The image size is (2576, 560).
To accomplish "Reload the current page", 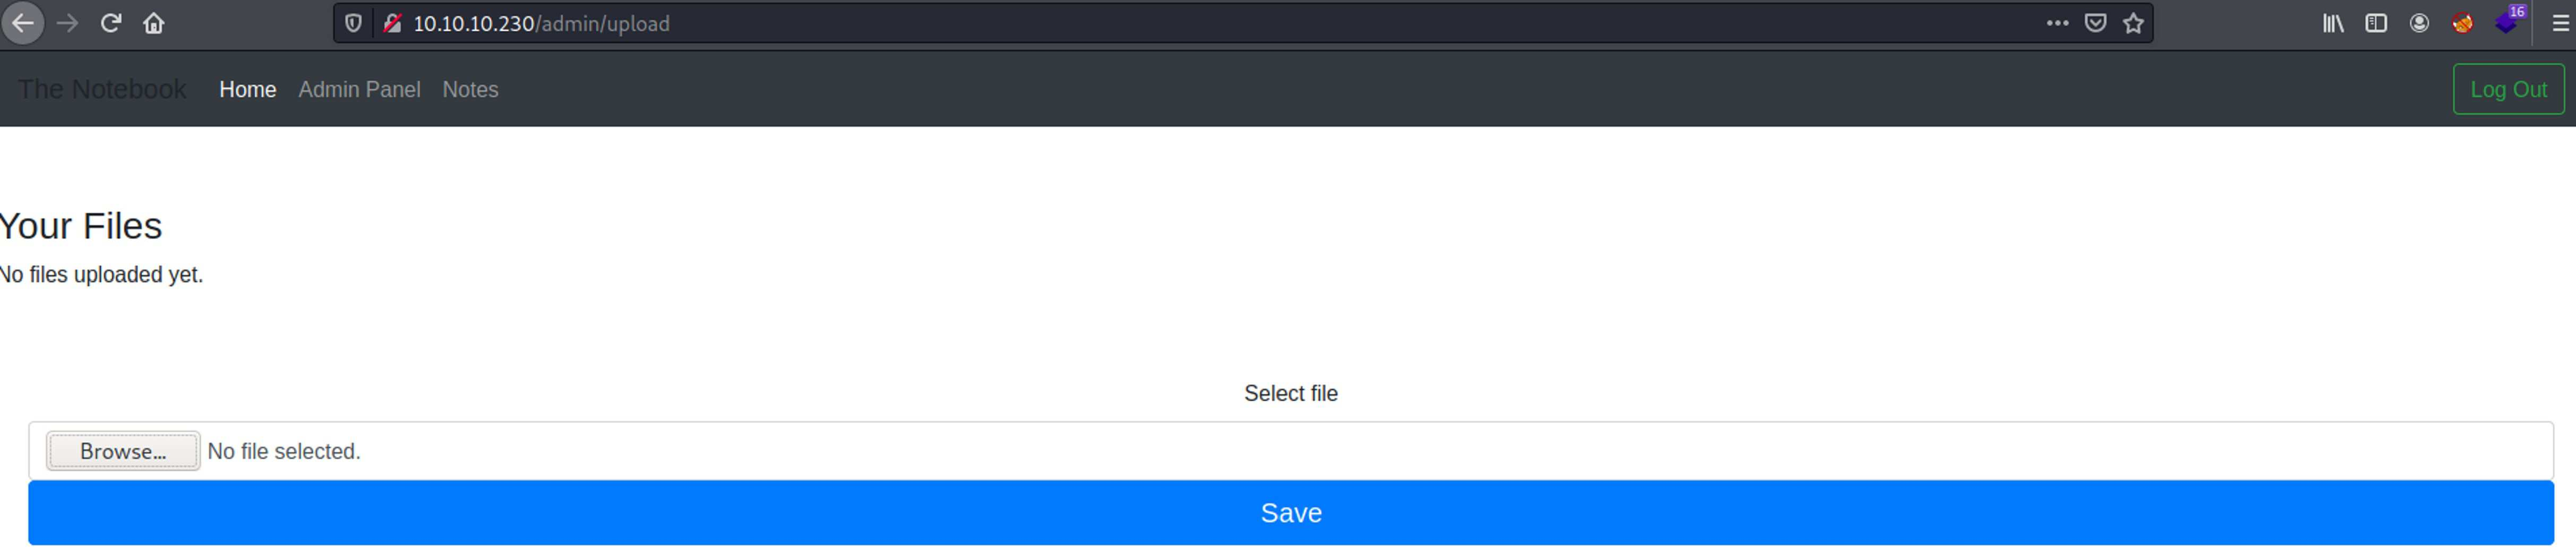I will [x=111, y=23].
